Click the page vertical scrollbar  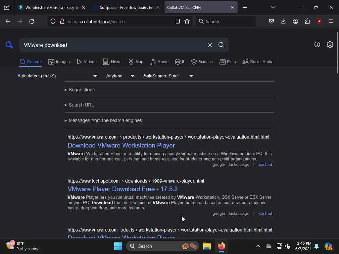click(x=337, y=53)
